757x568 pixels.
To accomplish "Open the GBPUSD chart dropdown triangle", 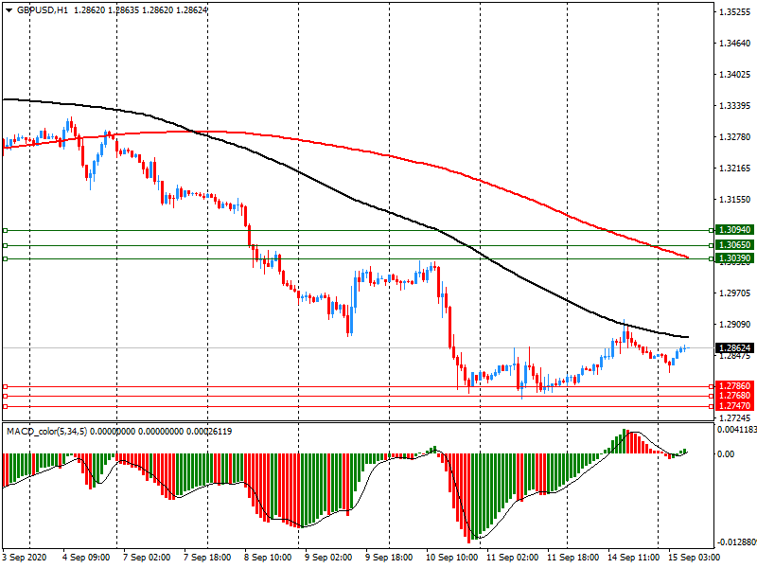I will click(x=9, y=9).
